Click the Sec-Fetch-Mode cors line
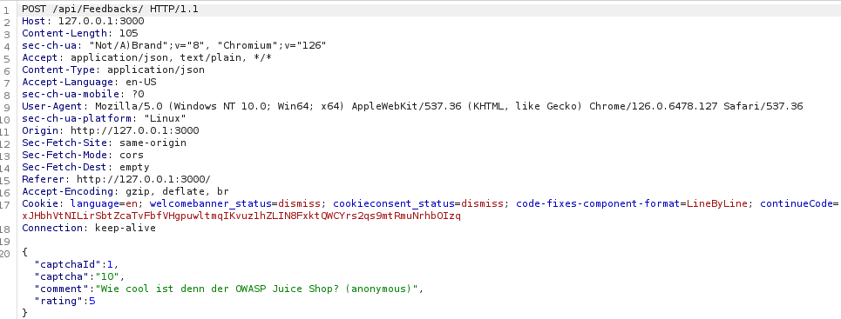 pos(83,156)
